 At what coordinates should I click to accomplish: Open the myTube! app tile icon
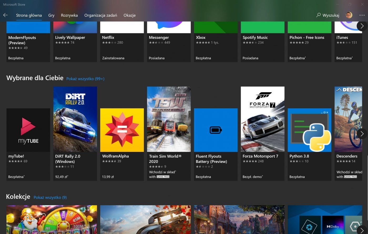[28, 130]
